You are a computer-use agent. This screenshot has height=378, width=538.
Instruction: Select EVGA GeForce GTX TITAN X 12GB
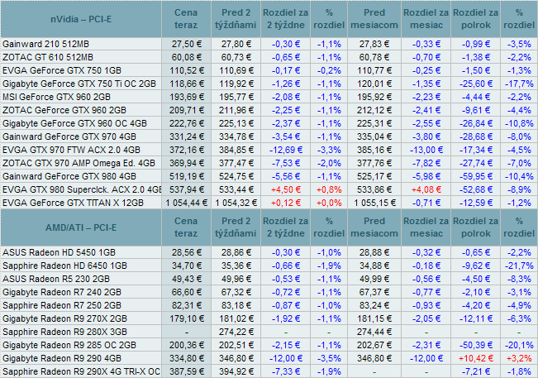pos(73,203)
